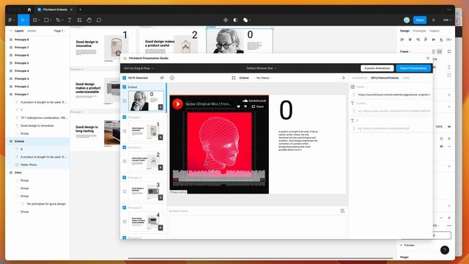Open the Resources tool

coord(79,20)
